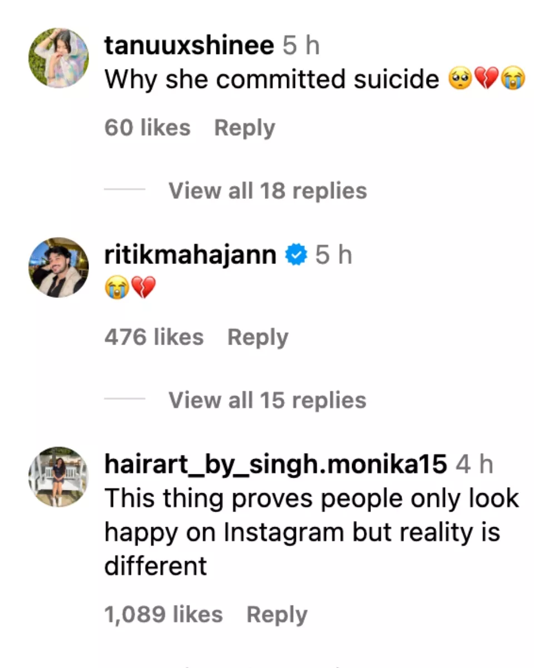Click the broken heart emoji in tanuuxshinee's comment
This screenshot has width=559, height=668.
[x=487, y=80]
